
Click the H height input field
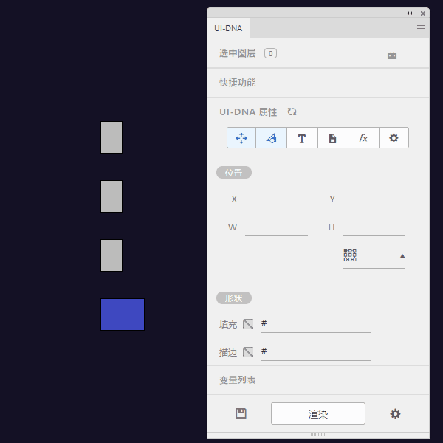[374, 227]
